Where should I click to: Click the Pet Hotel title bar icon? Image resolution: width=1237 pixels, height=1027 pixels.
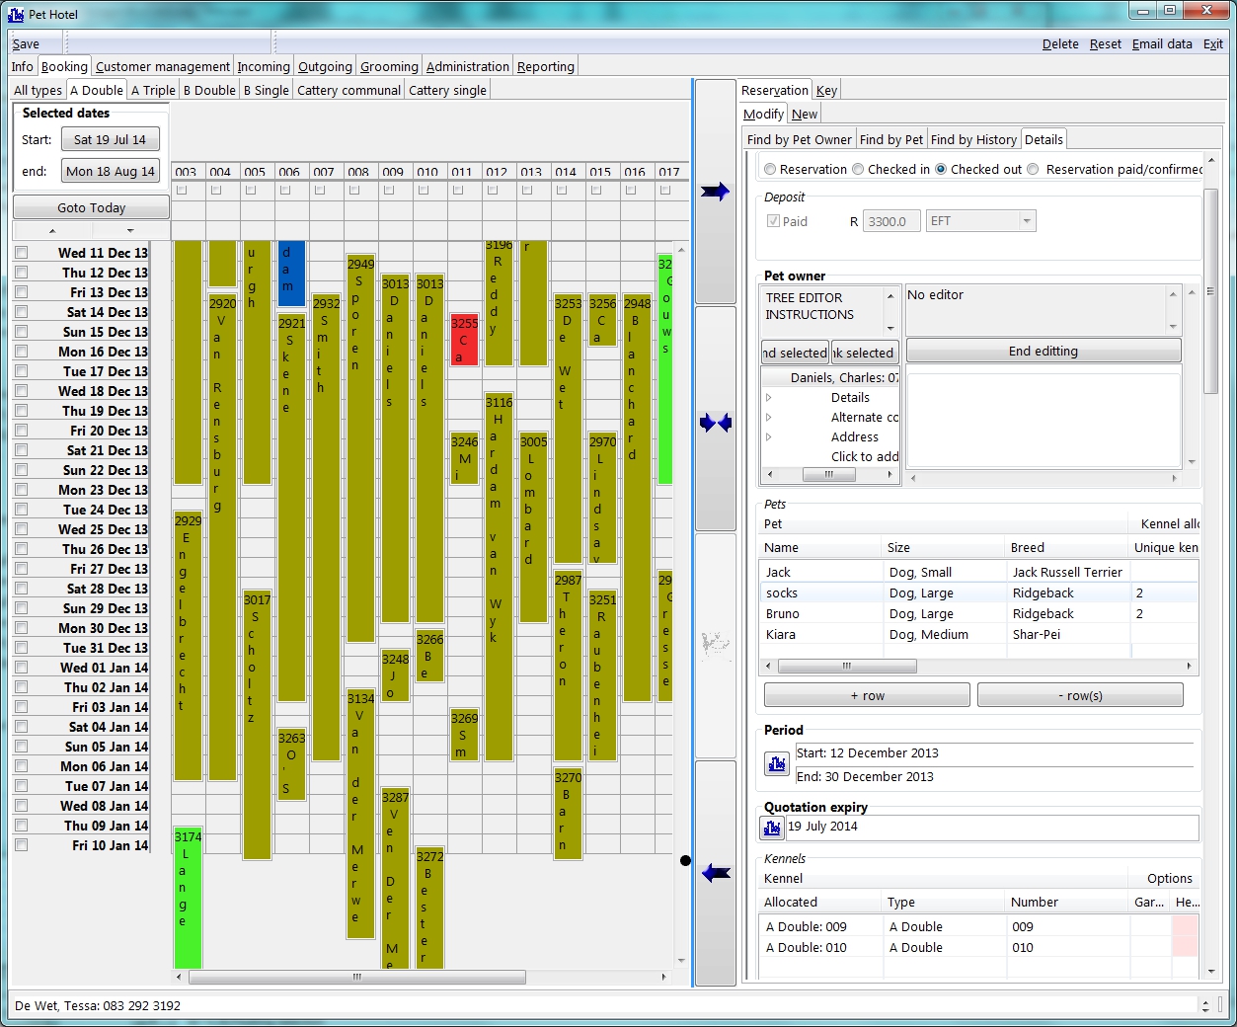click(x=16, y=14)
